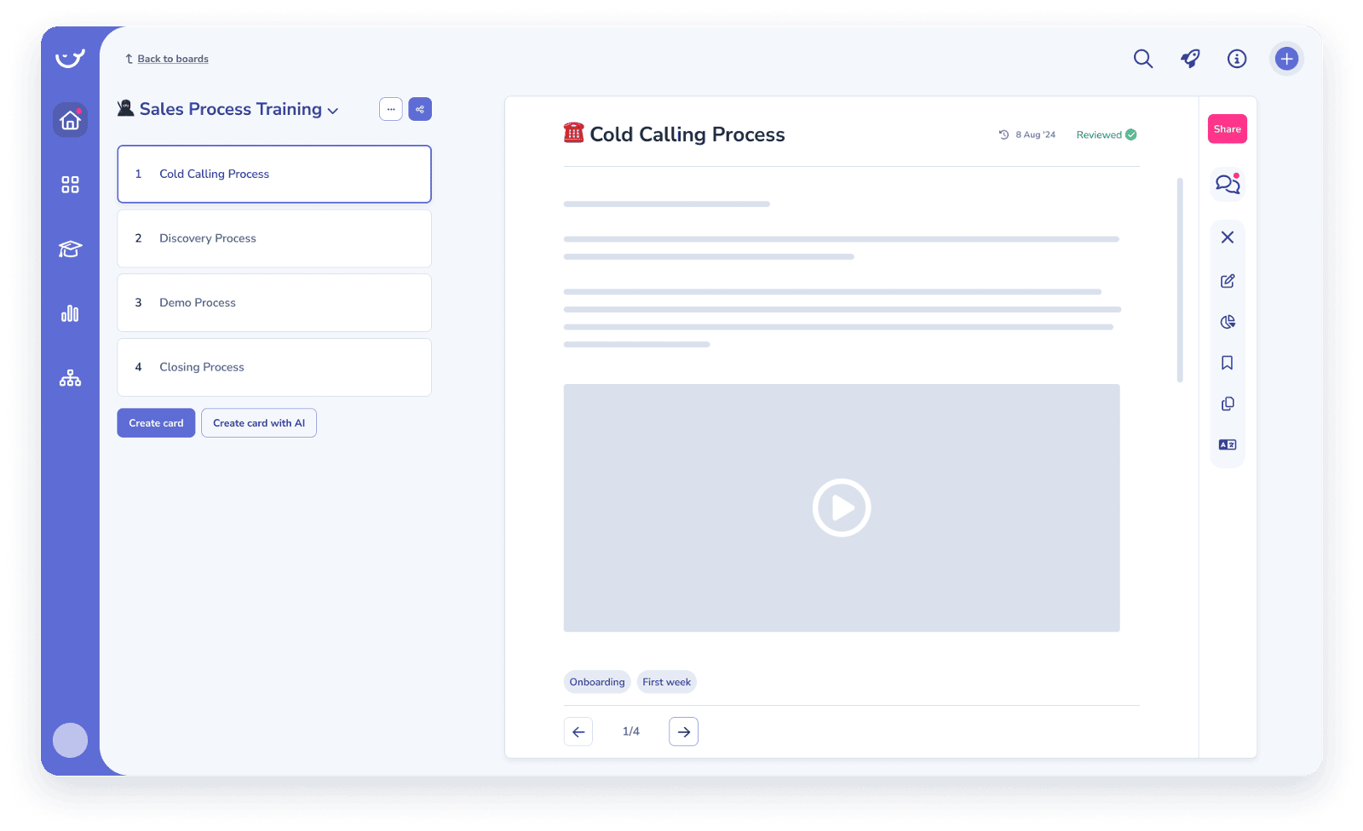
Task: Select the Cold Calling Process card
Action: [274, 174]
